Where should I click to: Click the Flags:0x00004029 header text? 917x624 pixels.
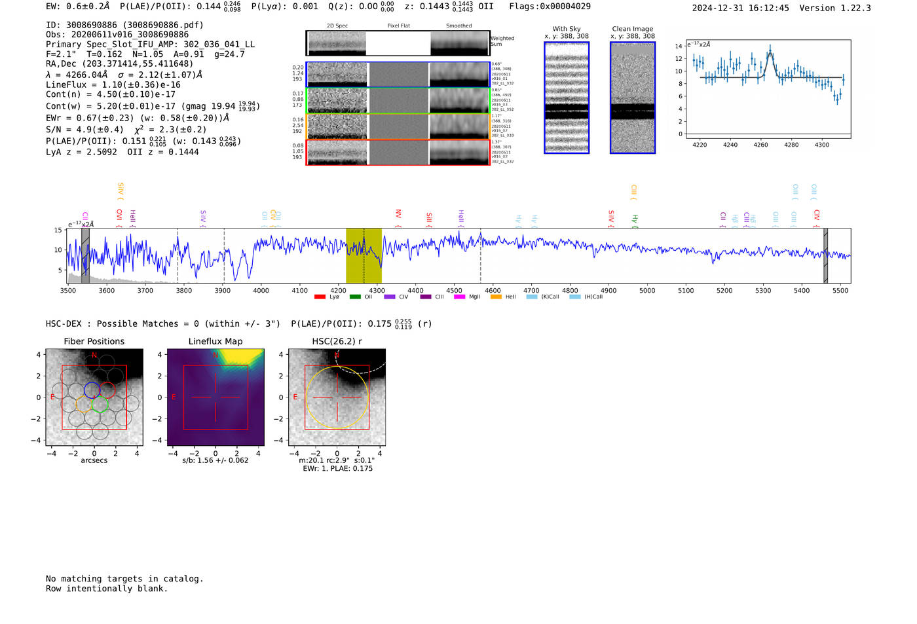[550, 7]
